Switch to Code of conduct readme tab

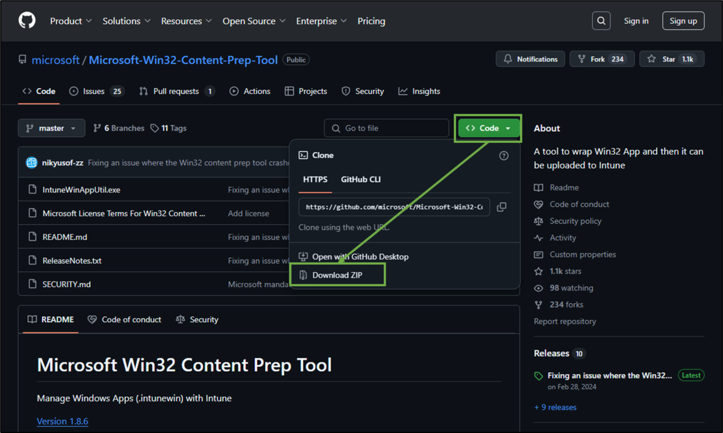pos(125,320)
